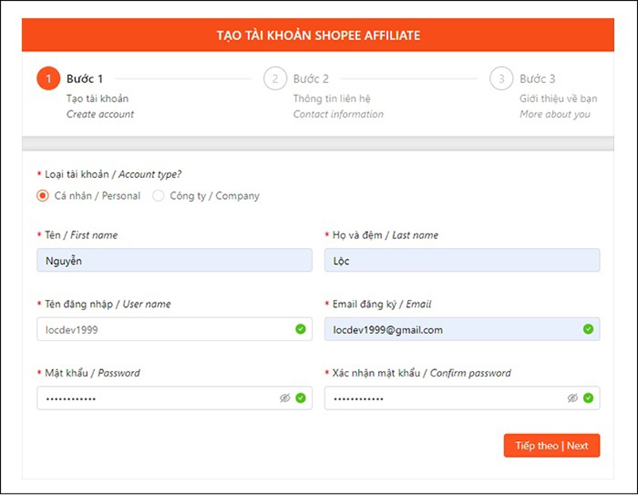The image size is (638, 496).
Task: Click the Confirm password input field
Action: point(462,398)
